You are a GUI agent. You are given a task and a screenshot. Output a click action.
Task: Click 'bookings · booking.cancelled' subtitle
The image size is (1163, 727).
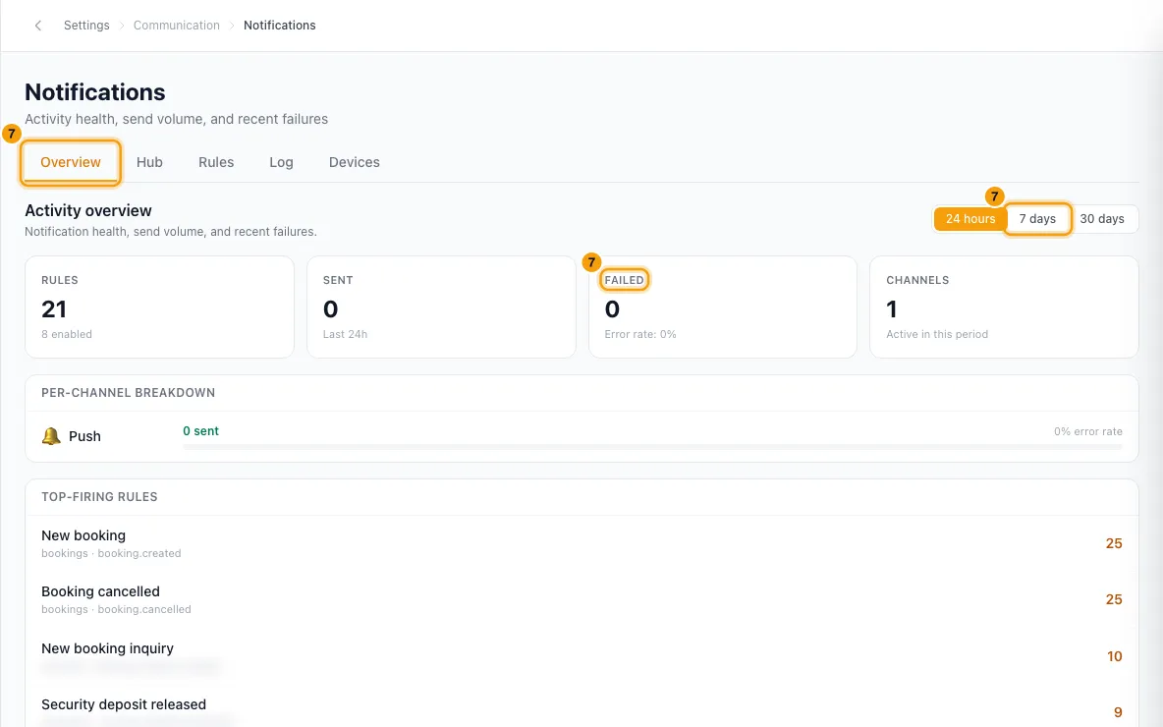point(117,610)
